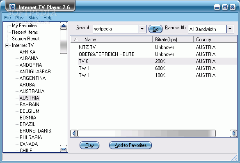The height and width of the screenshot is (163, 240).
Task: Select Recent Items in the tree
Action: click(x=25, y=32)
